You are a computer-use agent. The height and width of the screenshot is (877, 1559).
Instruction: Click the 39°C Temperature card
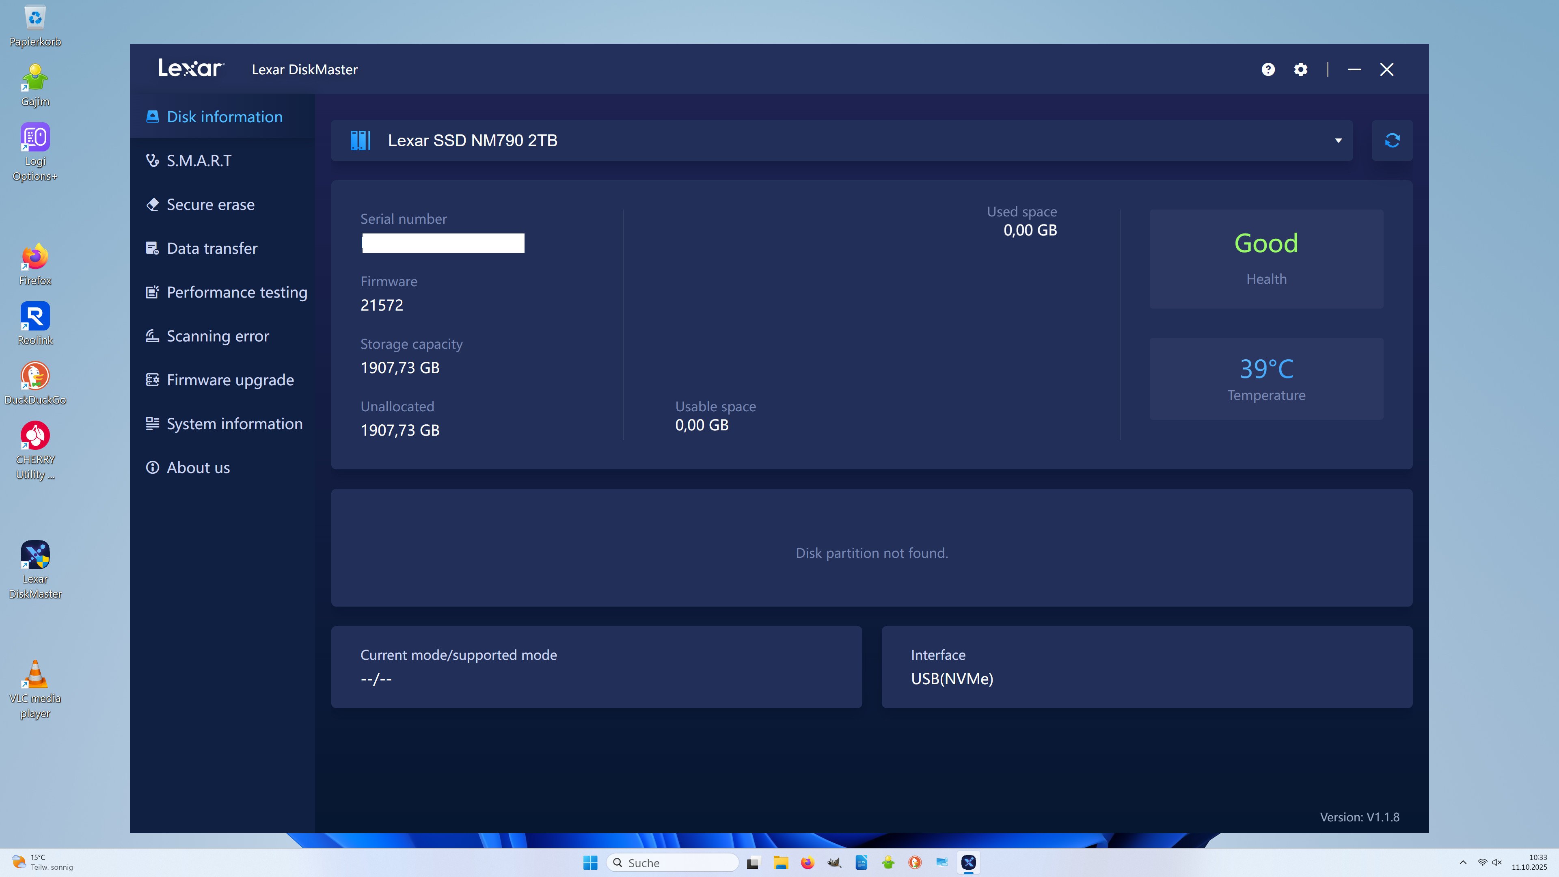tap(1266, 378)
